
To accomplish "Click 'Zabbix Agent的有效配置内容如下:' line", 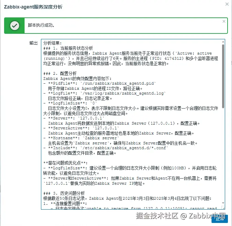I will pos(77,78).
